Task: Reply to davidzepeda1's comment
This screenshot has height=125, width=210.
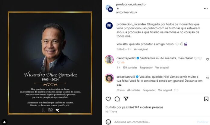Action: (x=146, y=67)
